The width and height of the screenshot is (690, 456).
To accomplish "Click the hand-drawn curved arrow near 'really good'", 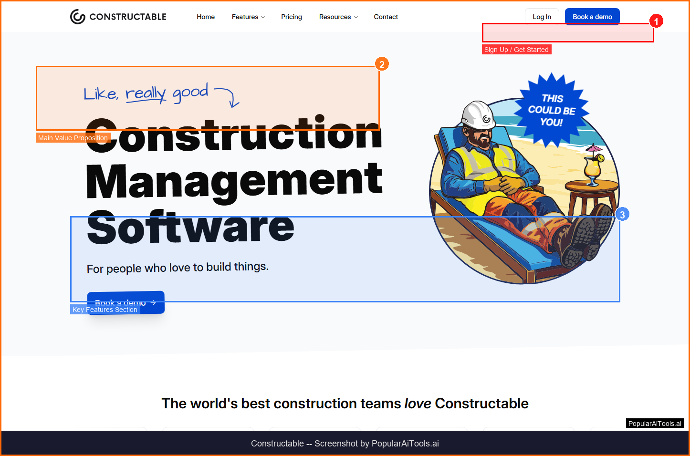I will (x=228, y=96).
